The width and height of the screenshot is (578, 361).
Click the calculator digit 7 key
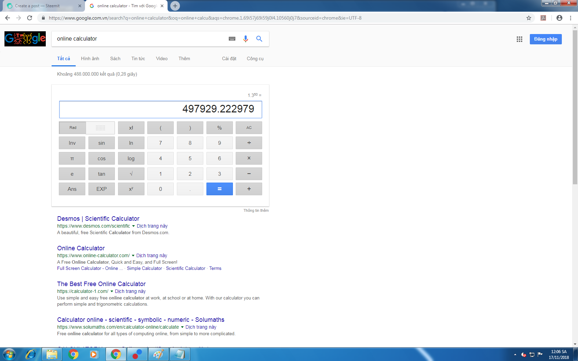click(161, 143)
